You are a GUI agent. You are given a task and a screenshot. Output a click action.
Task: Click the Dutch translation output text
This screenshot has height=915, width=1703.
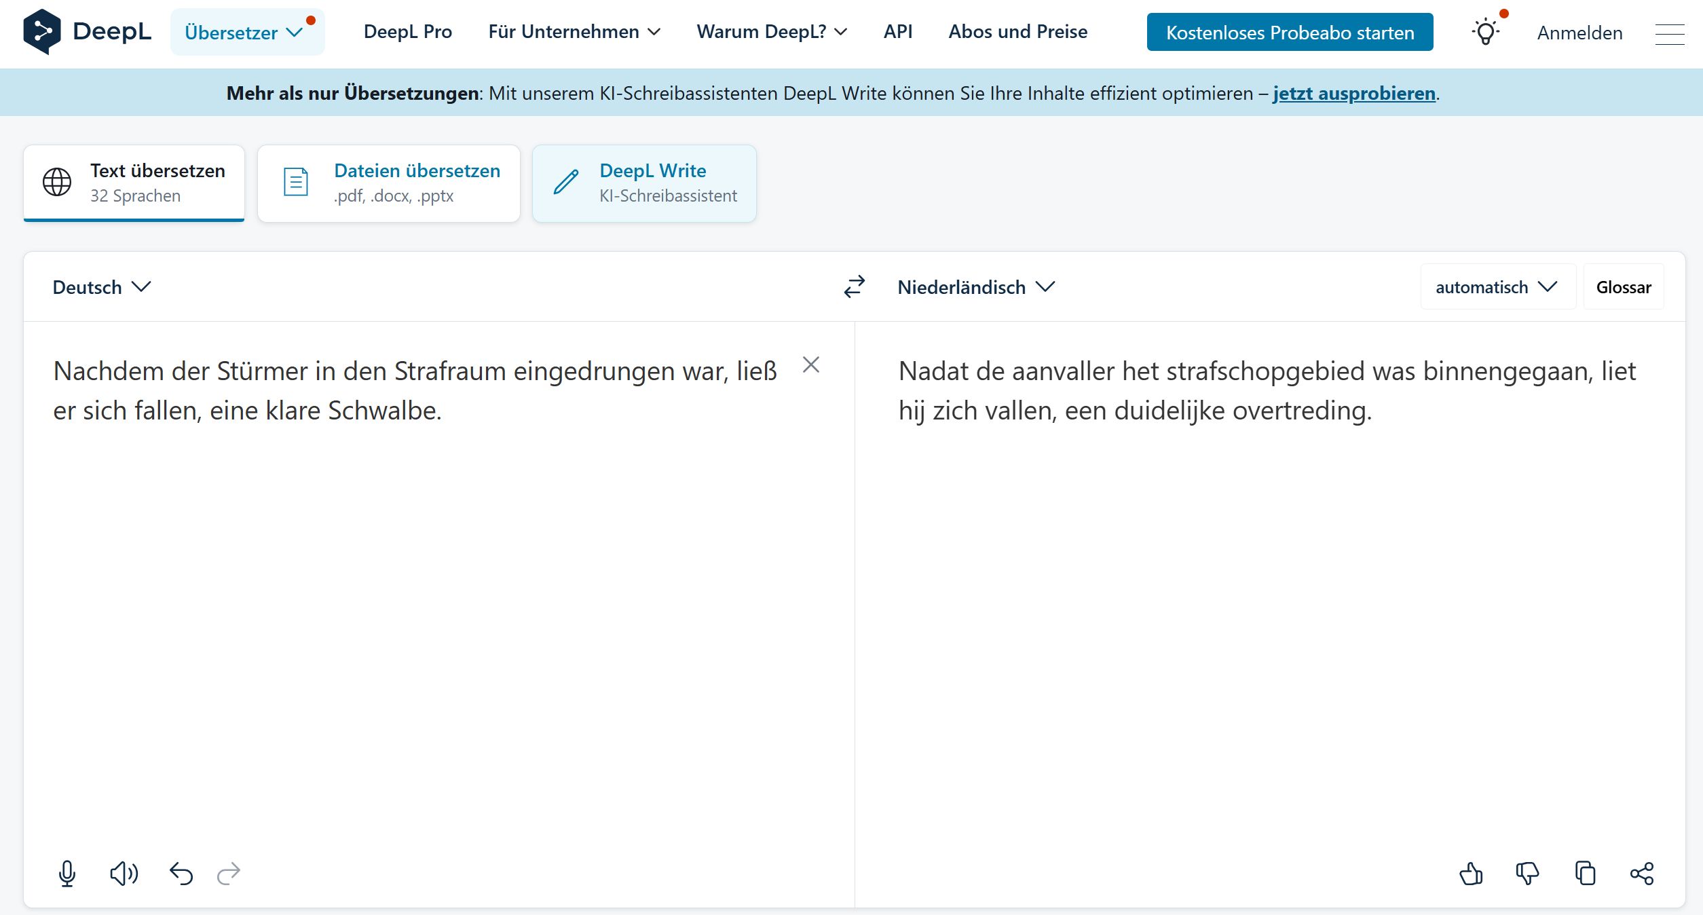(x=1267, y=391)
